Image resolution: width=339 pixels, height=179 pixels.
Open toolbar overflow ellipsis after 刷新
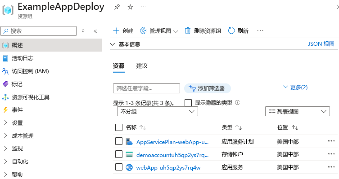260,31
